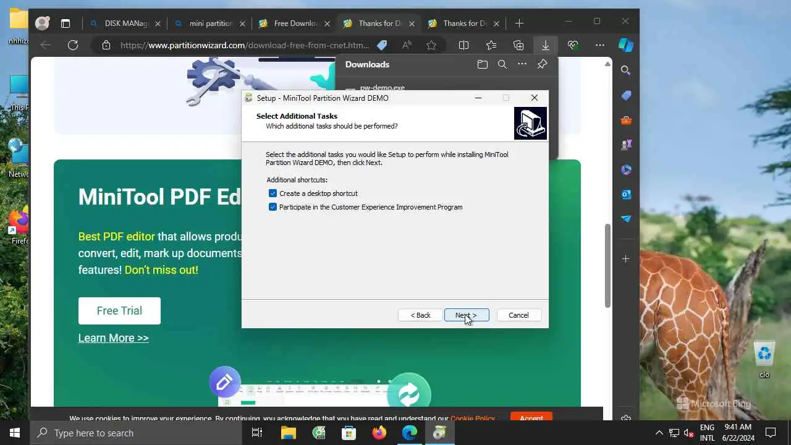Open the Recycle Bin on desktop

coord(765,359)
